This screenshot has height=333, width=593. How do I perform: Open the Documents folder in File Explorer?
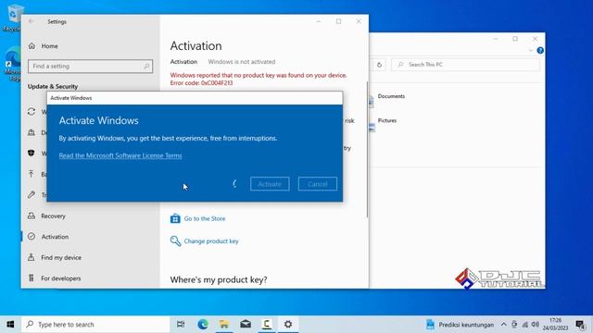(391, 96)
